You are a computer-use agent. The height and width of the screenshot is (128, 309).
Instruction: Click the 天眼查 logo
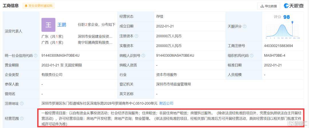tap(294, 6)
